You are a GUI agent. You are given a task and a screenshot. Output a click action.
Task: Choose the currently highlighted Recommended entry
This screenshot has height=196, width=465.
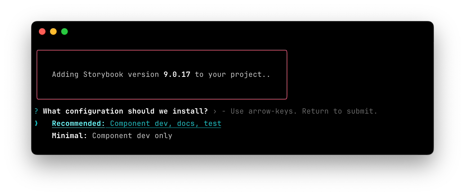pos(136,123)
